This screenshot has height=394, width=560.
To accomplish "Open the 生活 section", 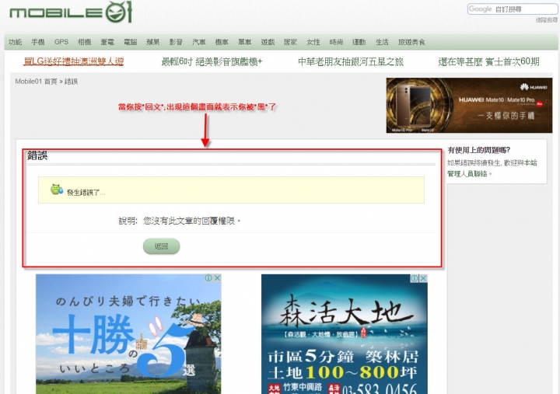I will (382, 42).
